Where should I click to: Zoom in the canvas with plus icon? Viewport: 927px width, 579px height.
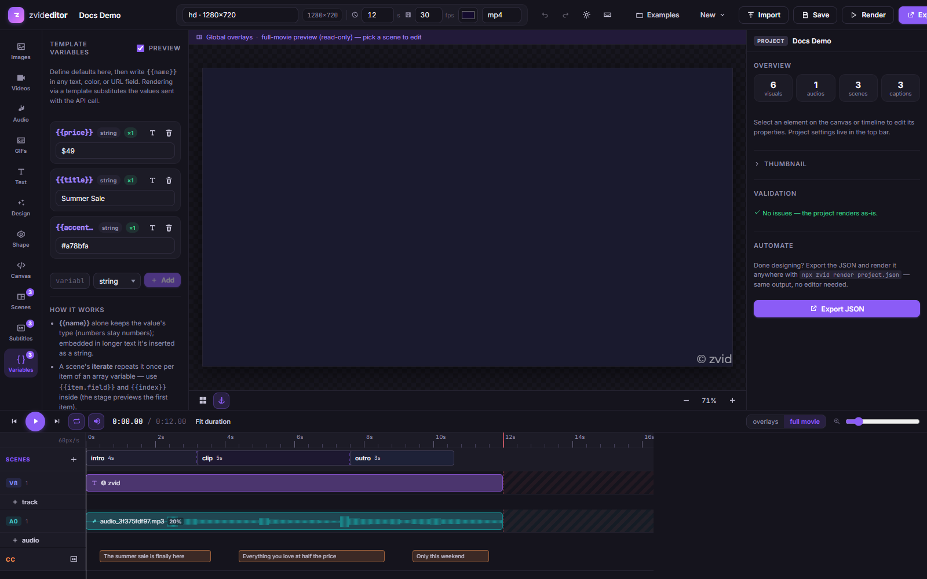[x=732, y=400]
